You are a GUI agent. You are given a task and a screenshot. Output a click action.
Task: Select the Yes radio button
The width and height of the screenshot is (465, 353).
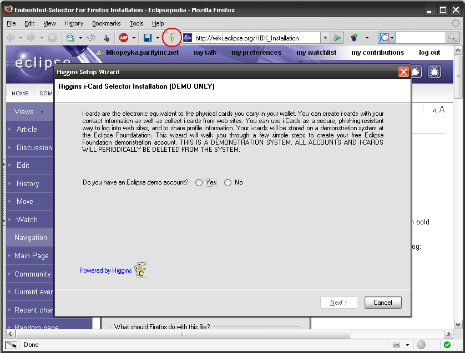click(199, 183)
